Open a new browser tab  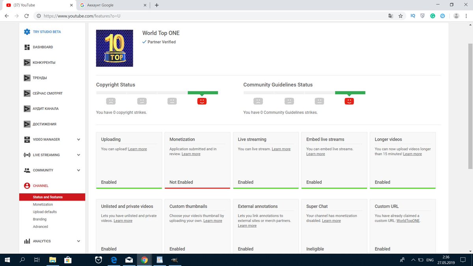(x=157, y=5)
